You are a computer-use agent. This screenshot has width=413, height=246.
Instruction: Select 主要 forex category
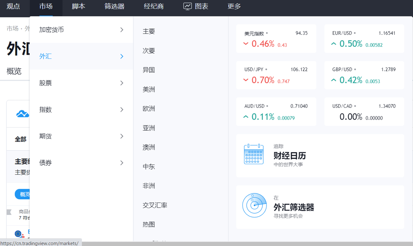[149, 32]
